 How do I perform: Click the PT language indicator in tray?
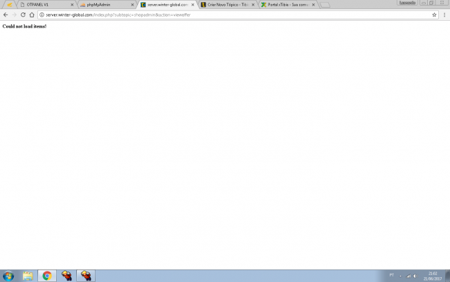click(x=392, y=275)
